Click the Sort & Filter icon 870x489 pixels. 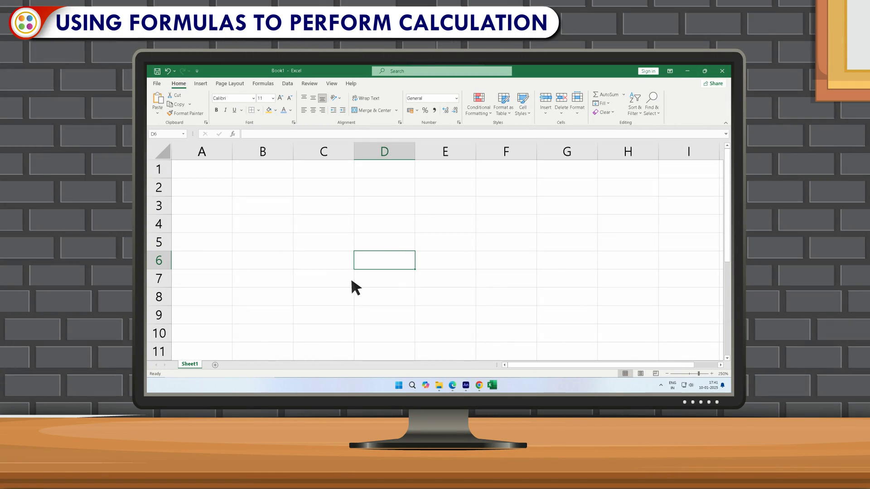click(635, 98)
